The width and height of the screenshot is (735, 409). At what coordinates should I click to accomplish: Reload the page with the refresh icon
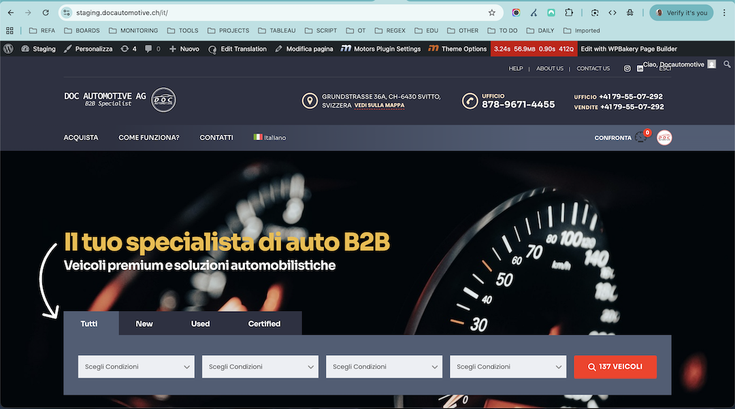click(x=46, y=13)
